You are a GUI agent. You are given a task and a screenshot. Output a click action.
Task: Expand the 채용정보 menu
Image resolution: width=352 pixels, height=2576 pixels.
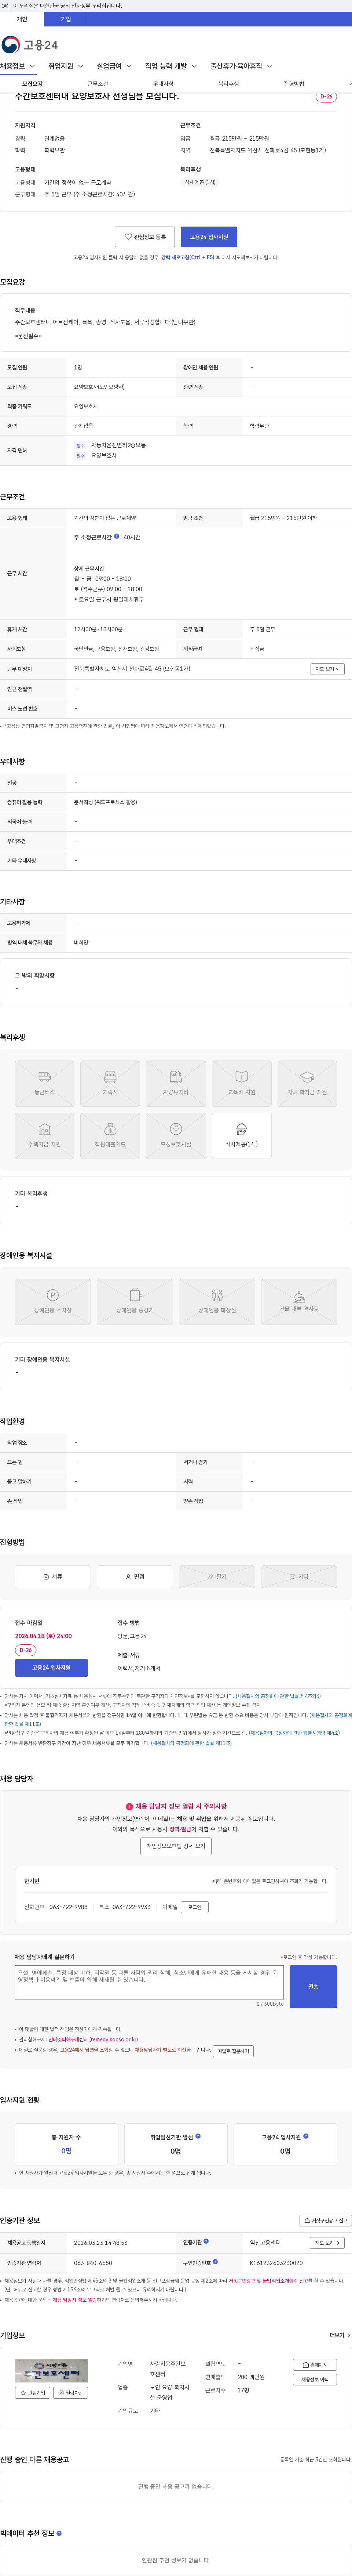[x=18, y=66]
